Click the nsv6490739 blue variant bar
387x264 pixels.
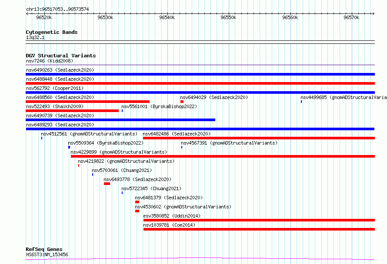[x=120, y=120]
